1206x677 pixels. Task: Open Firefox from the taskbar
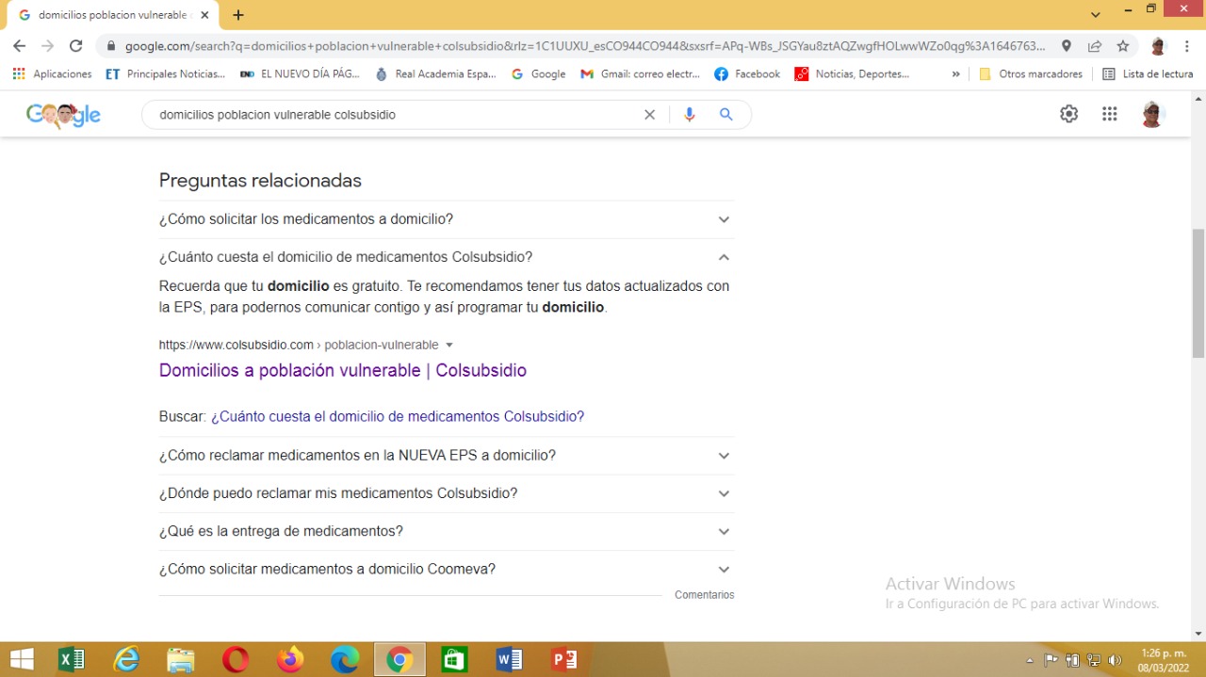[290, 660]
